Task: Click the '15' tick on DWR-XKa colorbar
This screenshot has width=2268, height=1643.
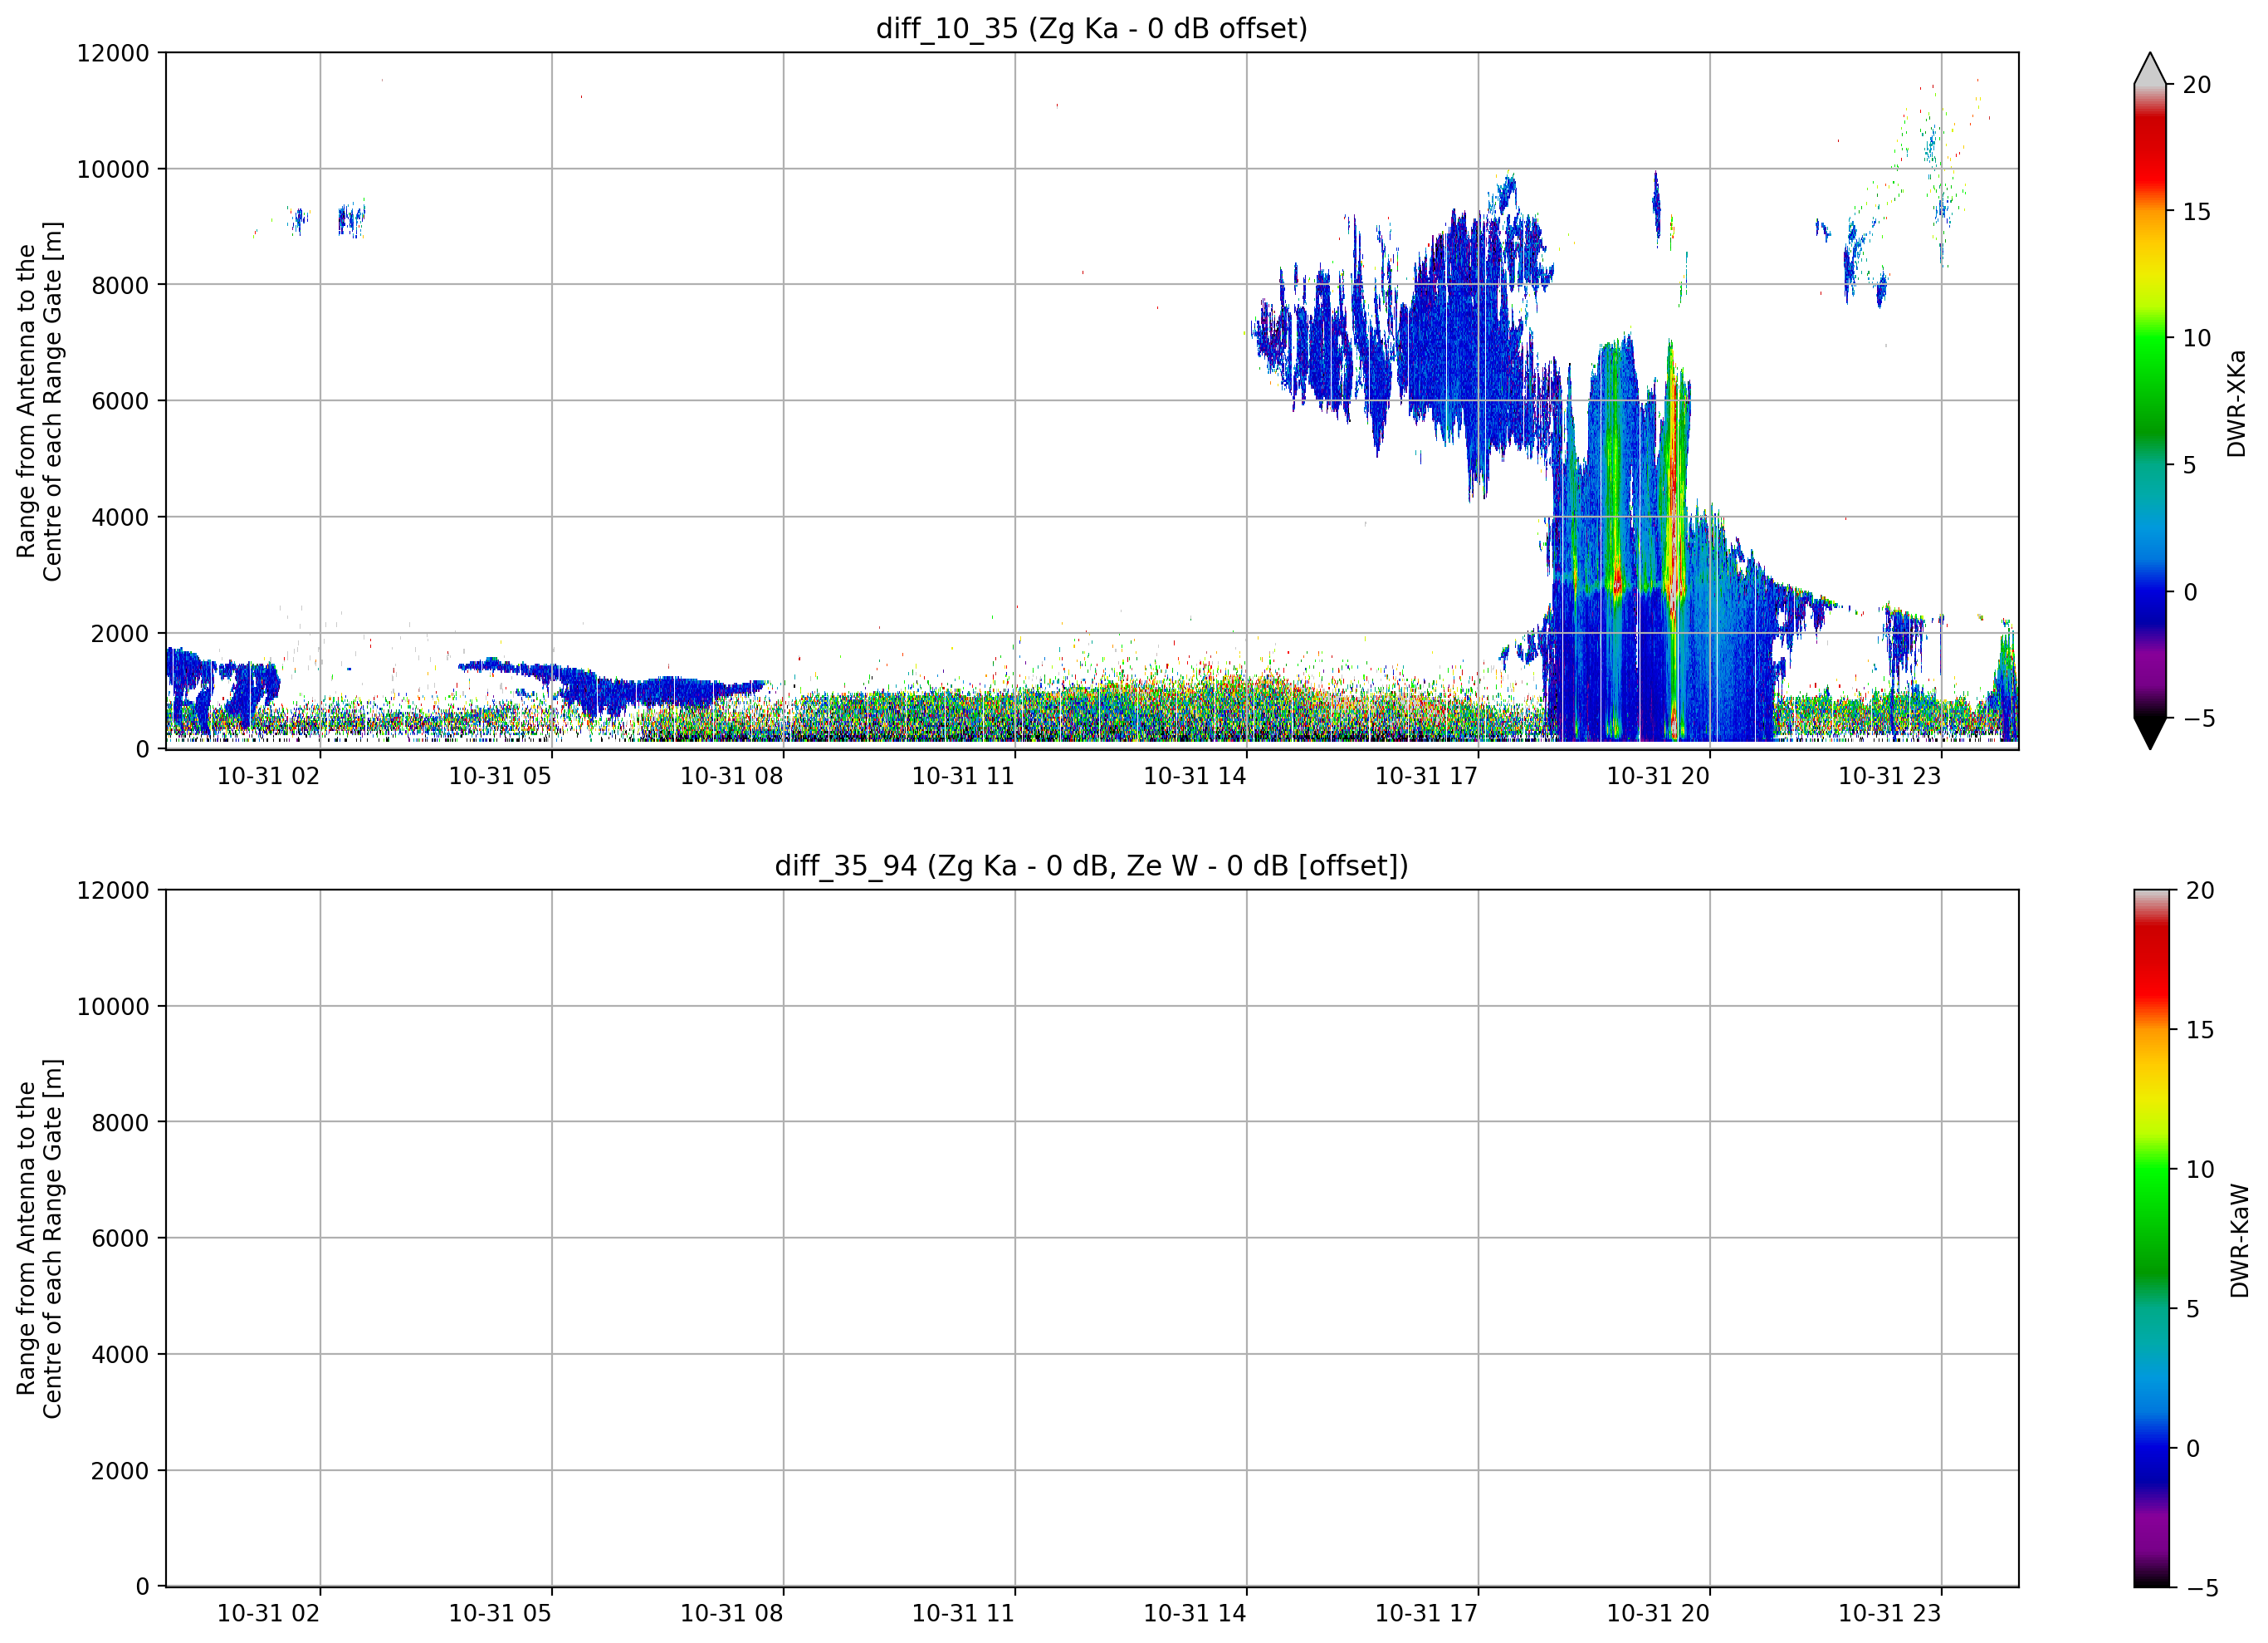Action: [x=2196, y=212]
